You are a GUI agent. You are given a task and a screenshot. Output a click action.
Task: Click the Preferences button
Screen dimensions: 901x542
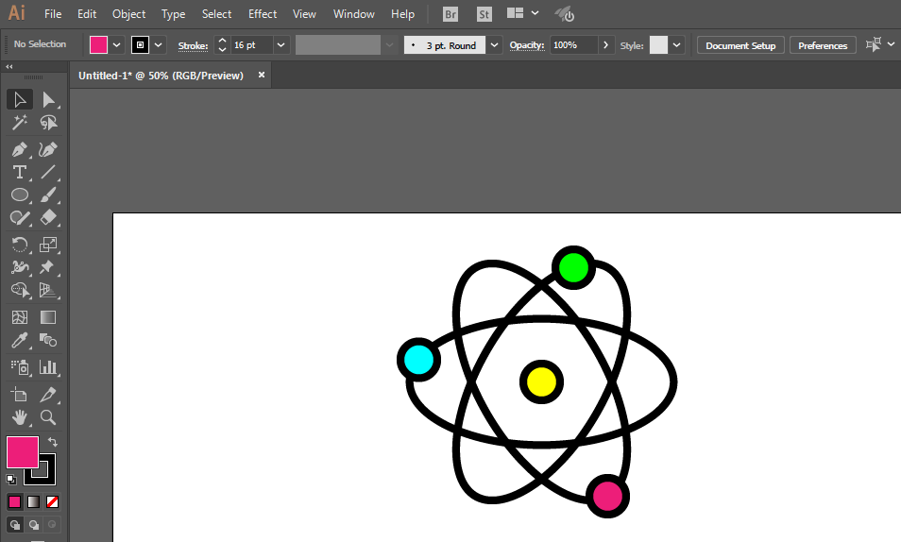coord(823,45)
